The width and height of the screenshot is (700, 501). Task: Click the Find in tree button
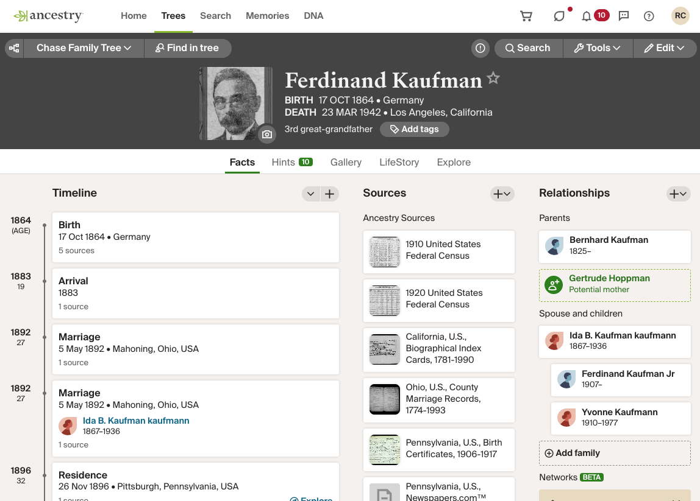[188, 47]
